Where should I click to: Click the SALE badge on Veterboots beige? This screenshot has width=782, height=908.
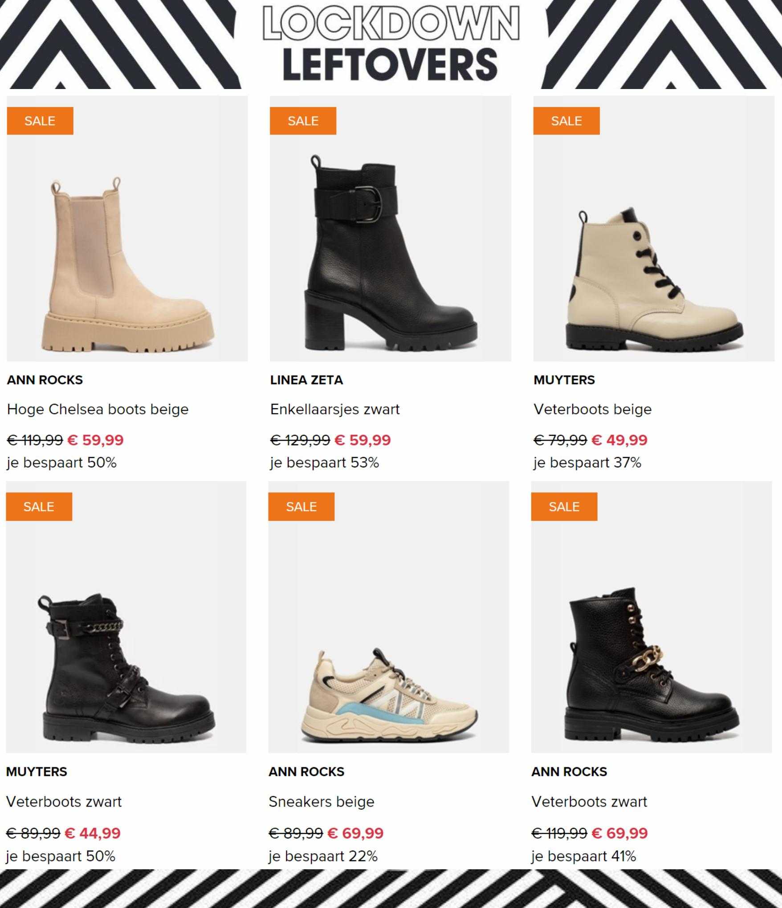click(x=566, y=121)
